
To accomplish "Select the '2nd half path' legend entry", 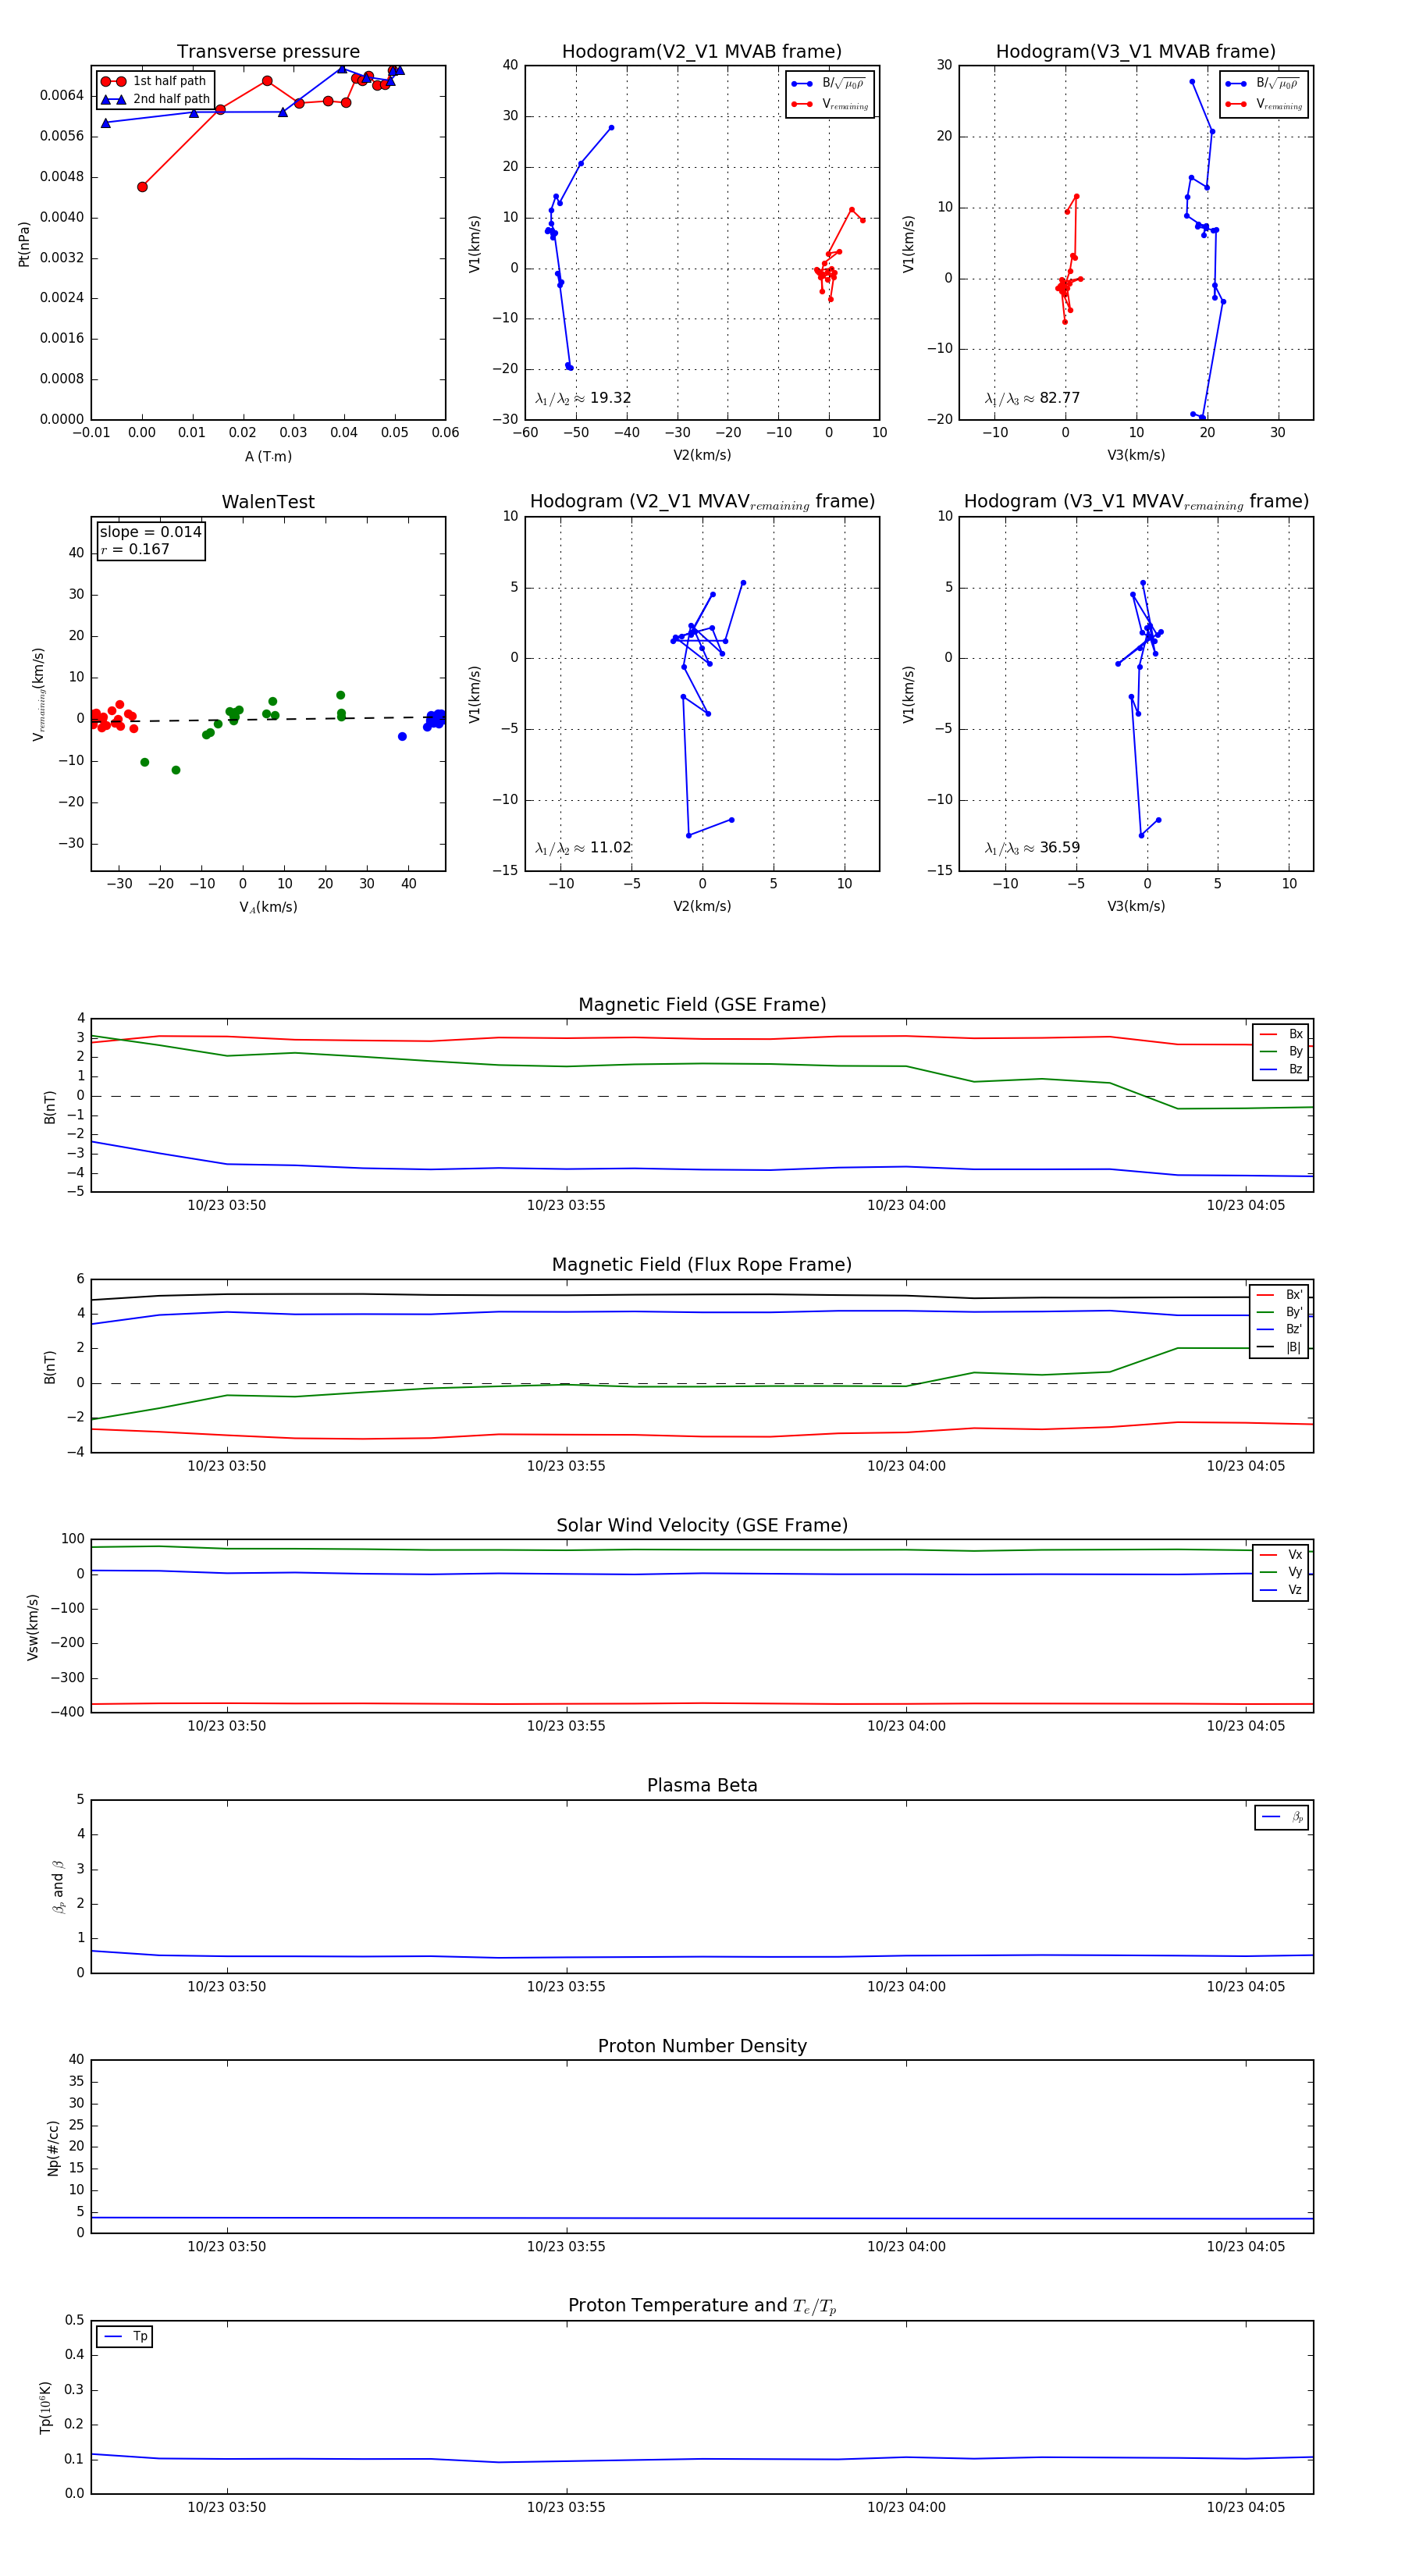I will [x=156, y=99].
